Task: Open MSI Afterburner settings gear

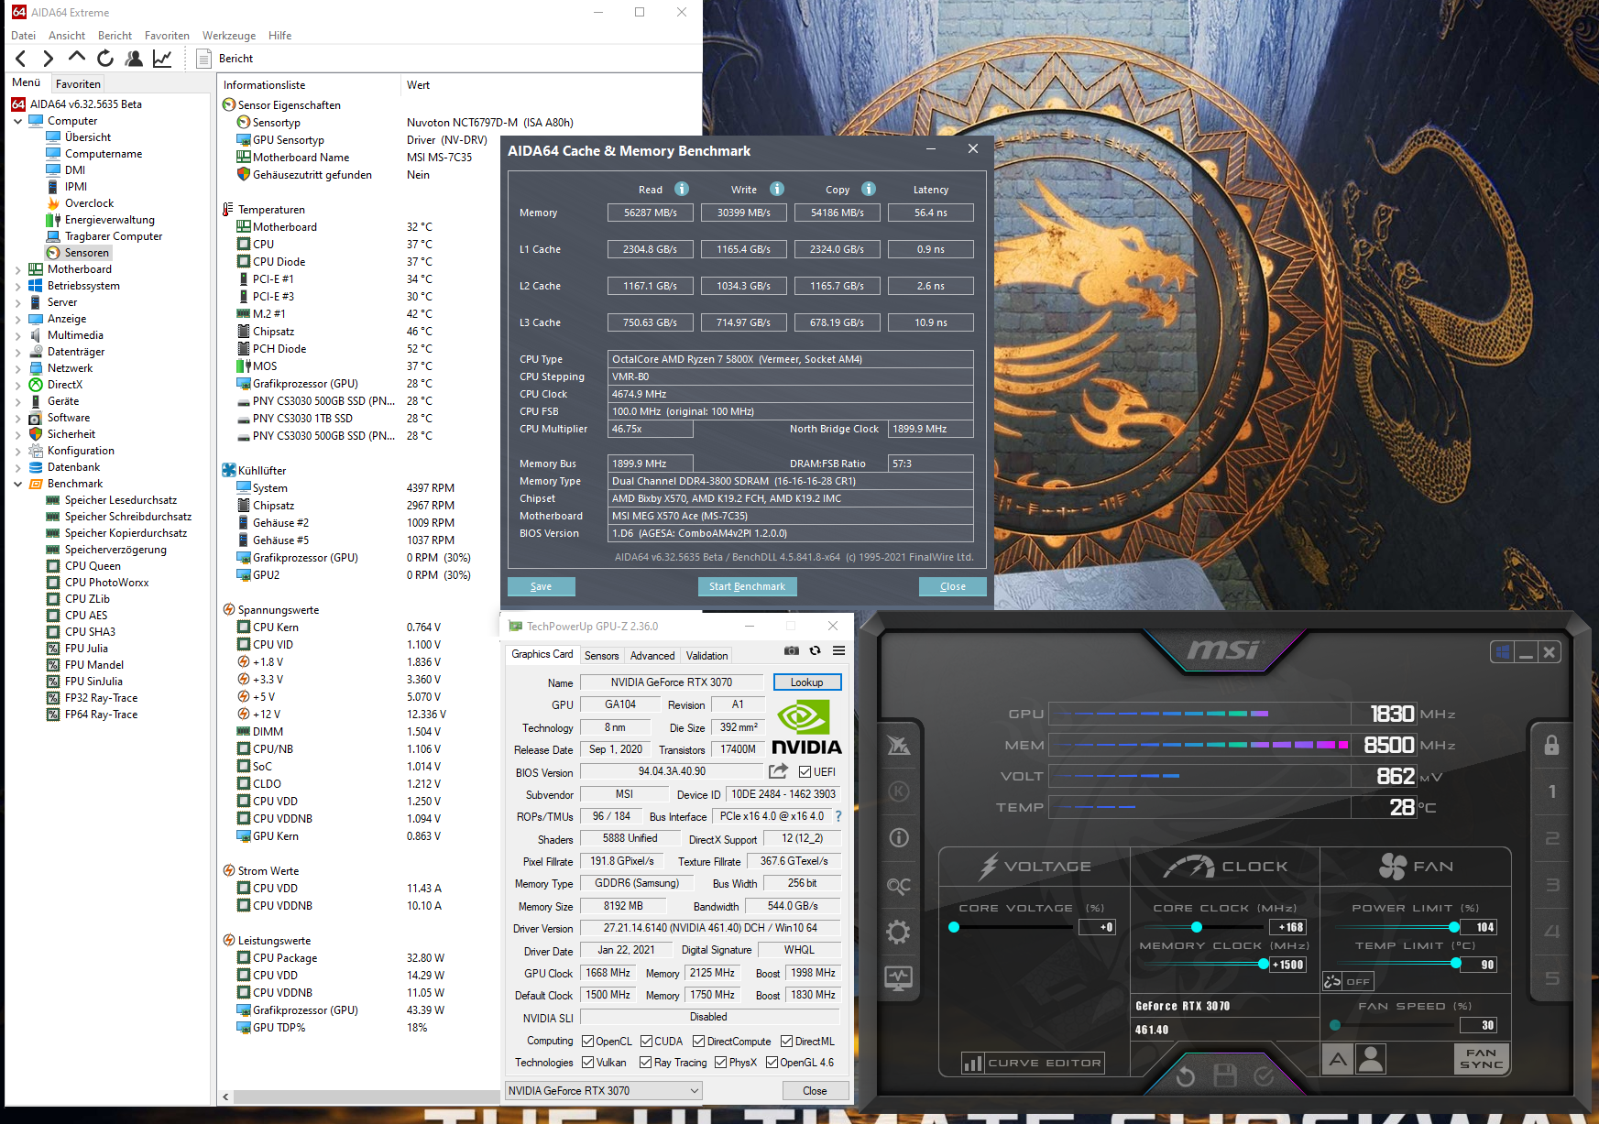Action: pyautogui.click(x=899, y=933)
